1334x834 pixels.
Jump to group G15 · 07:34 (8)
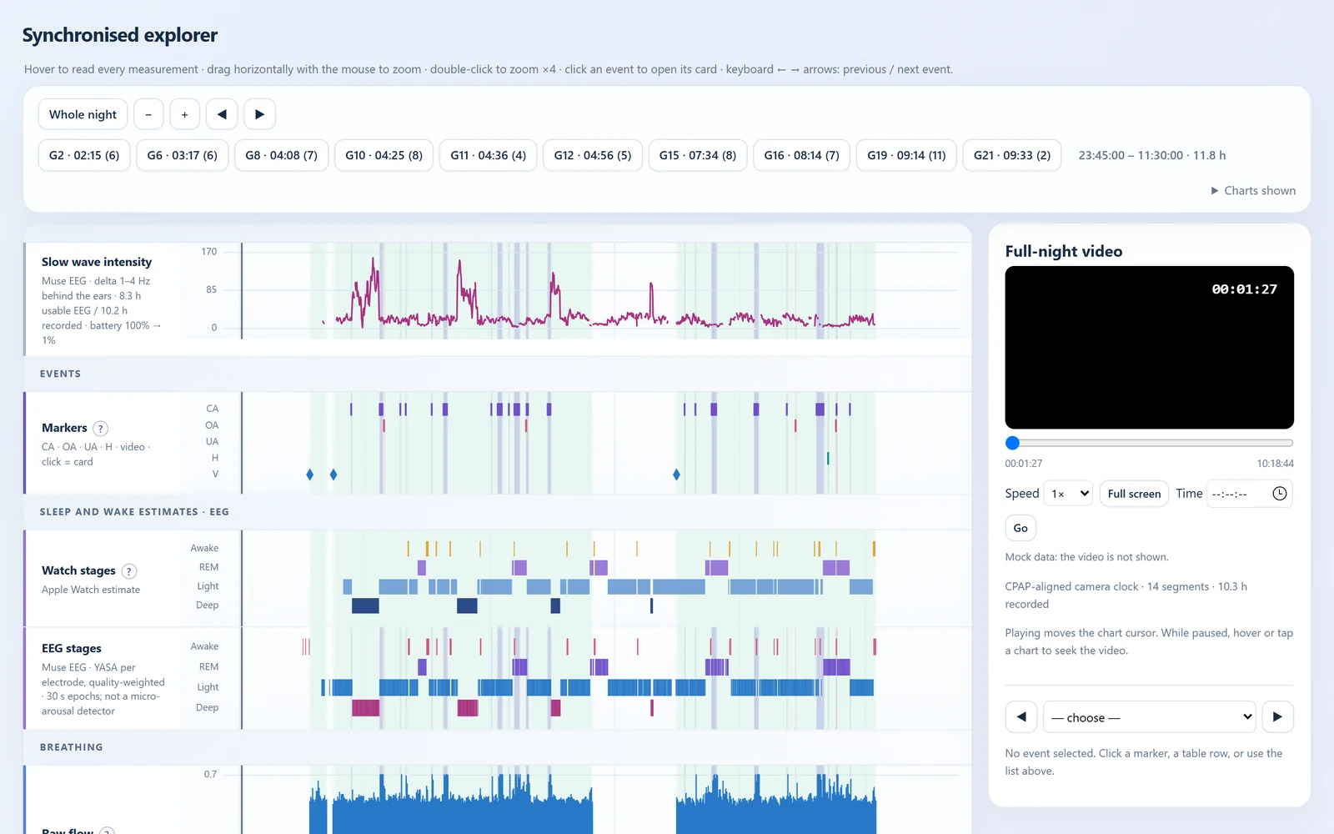pos(698,155)
